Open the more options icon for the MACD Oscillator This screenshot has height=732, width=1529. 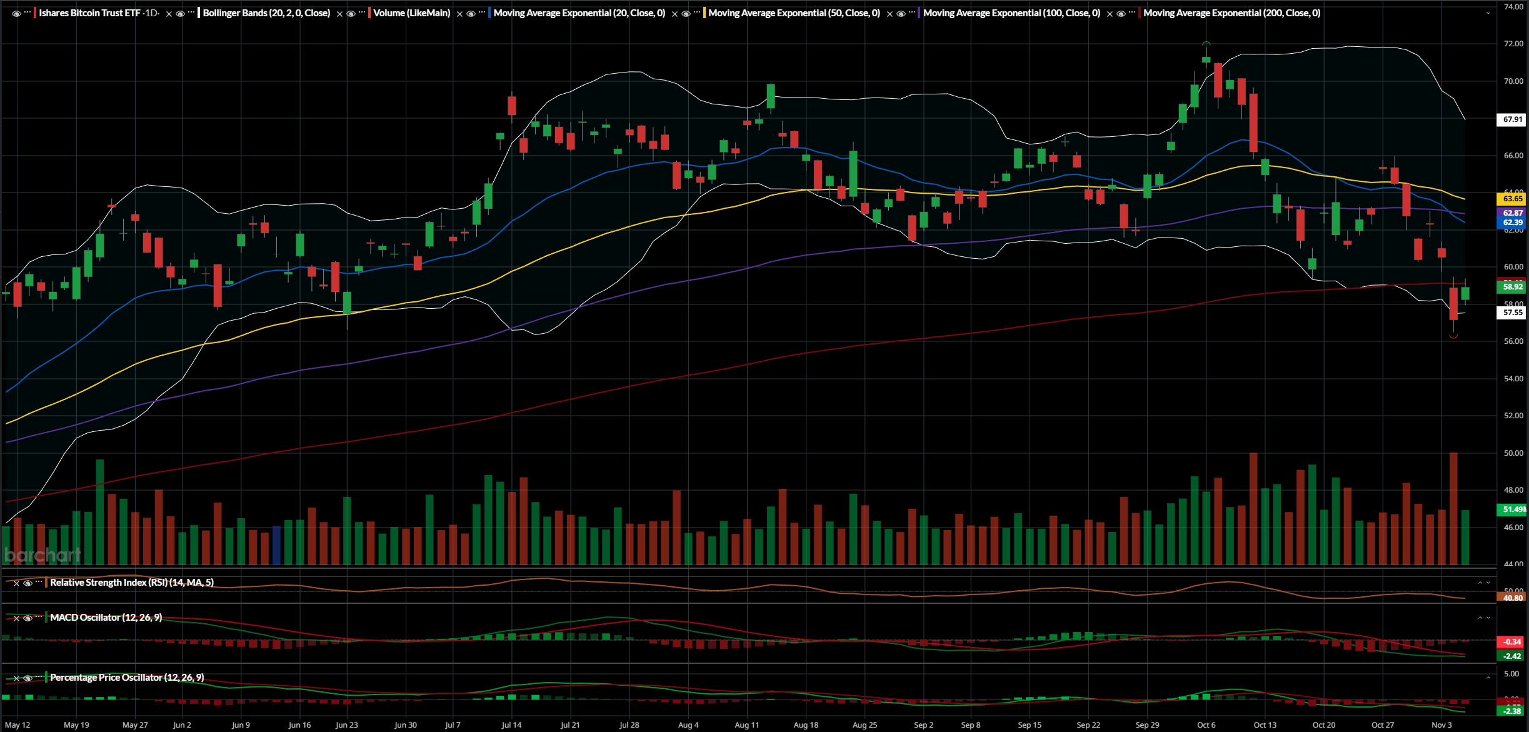[x=39, y=618]
